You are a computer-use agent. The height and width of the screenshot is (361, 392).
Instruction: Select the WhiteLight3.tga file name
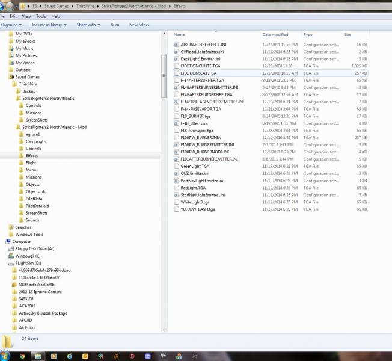[x=195, y=202]
